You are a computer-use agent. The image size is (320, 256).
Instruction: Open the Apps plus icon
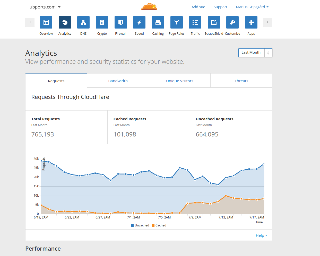coord(251,22)
